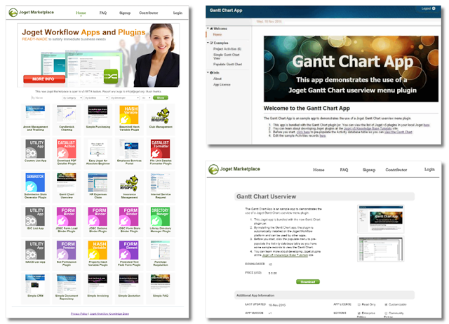Click Joget Marketplace logo in home page
The height and width of the screenshot is (324, 449).
tap(31, 13)
